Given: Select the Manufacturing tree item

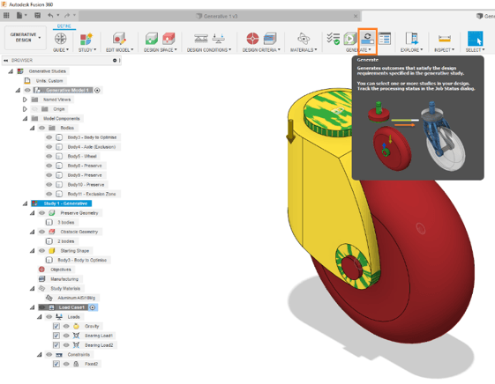Looking at the screenshot, I should click(x=64, y=279).
